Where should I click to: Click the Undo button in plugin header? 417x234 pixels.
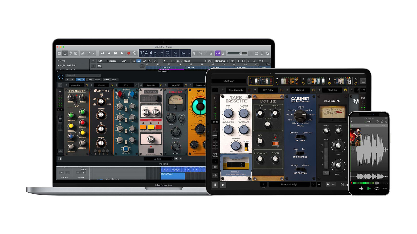point(107,80)
